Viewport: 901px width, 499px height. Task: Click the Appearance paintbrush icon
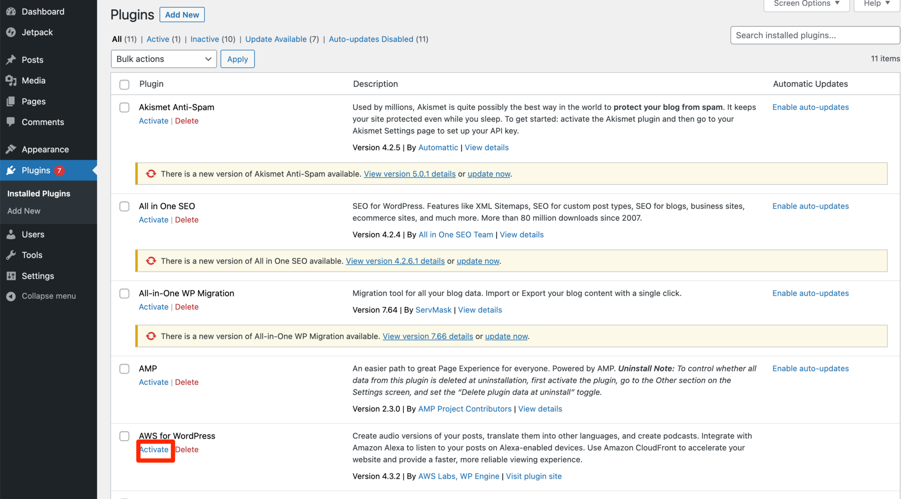[x=11, y=149]
